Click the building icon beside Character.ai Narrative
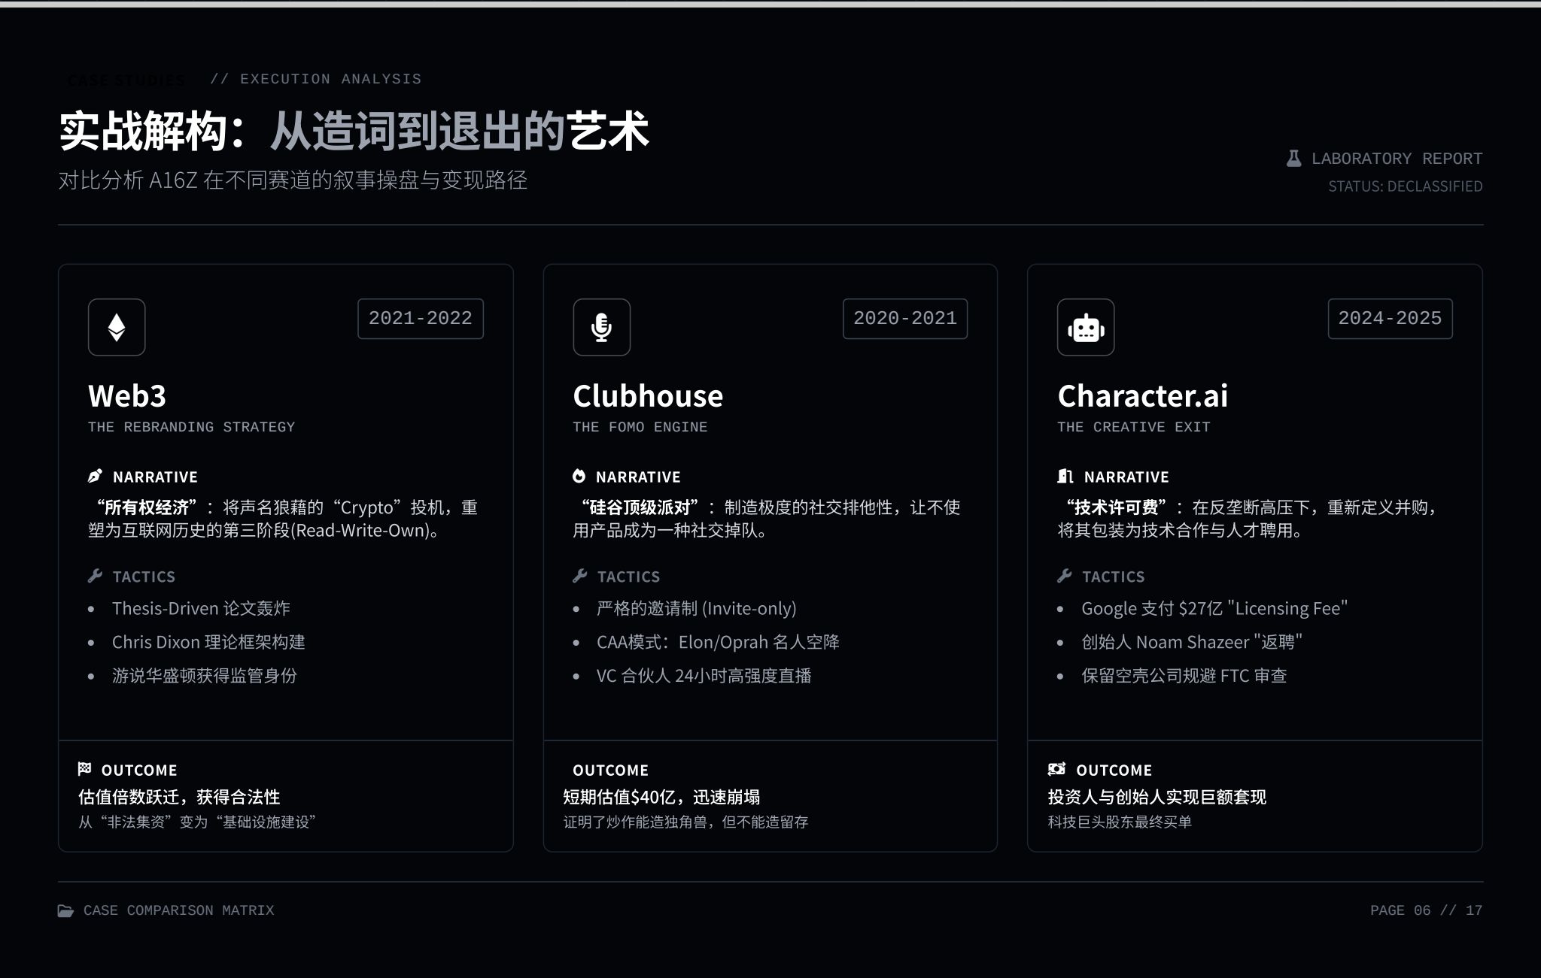 tap(1065, 476)
